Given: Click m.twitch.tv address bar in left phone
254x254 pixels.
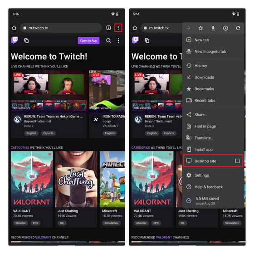Looking at the screenshot, I should tap(61, 28).
